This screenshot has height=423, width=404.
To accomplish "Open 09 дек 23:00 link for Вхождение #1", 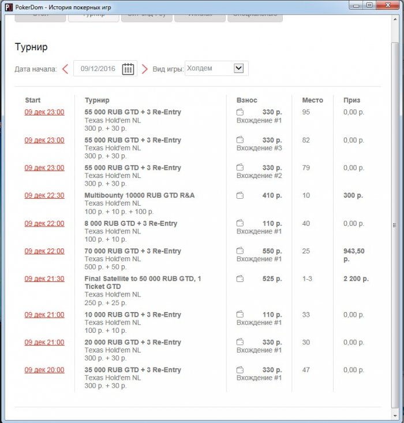I will [x=44, y=112].
